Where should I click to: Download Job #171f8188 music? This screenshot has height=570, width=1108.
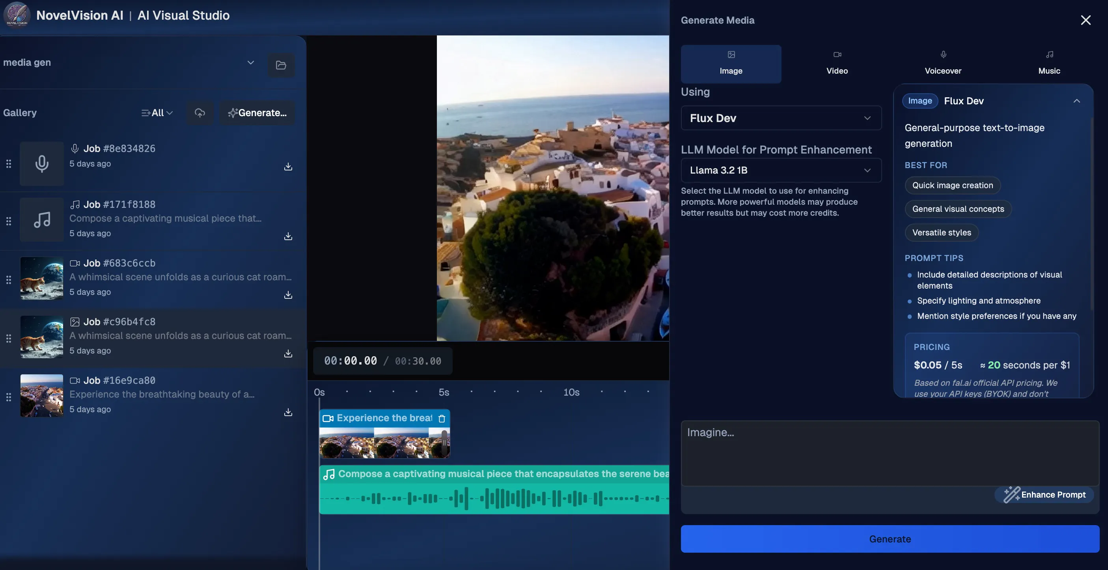pos(288,236)
